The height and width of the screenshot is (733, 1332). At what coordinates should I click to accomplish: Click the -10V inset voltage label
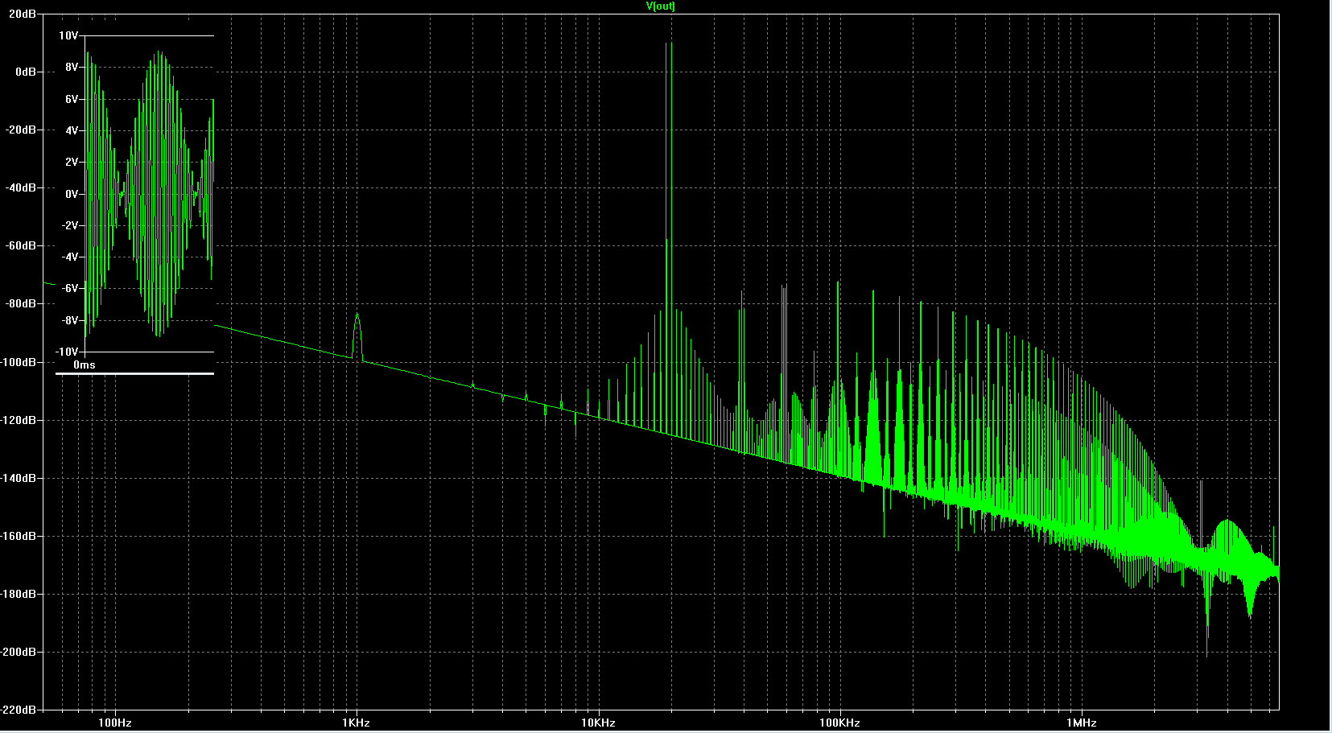click(67, 352)
